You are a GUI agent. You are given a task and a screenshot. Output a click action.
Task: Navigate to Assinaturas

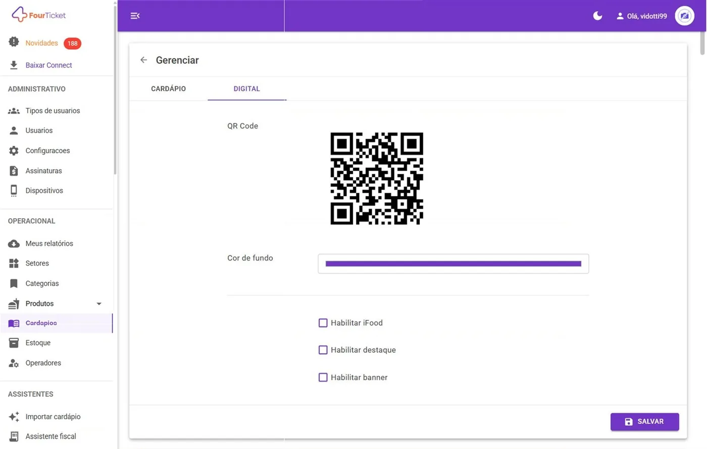(43, 171)
